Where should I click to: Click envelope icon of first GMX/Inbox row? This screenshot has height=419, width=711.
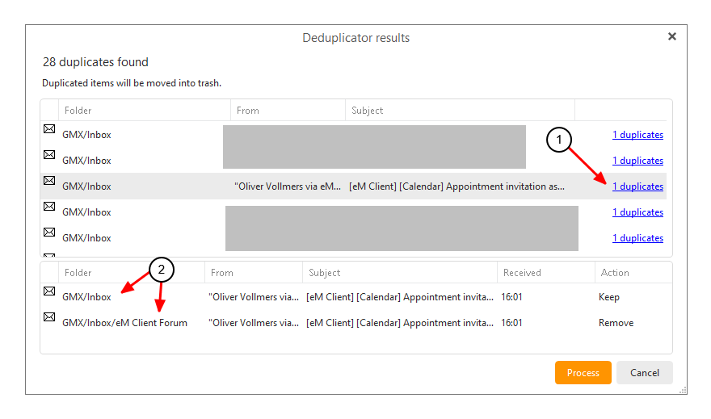click(x=49, y=129)
